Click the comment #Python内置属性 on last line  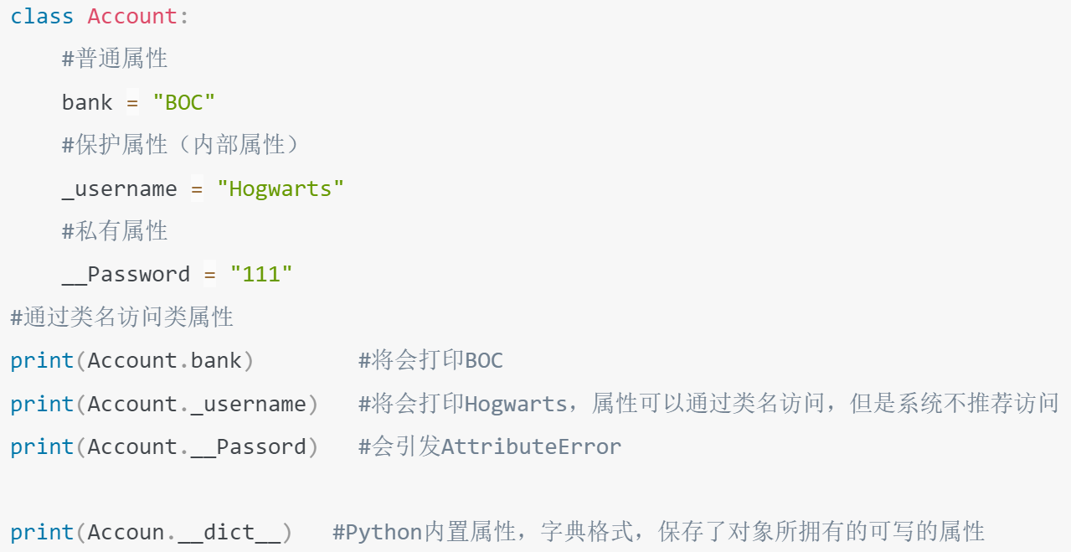click(x=658, y=533)
